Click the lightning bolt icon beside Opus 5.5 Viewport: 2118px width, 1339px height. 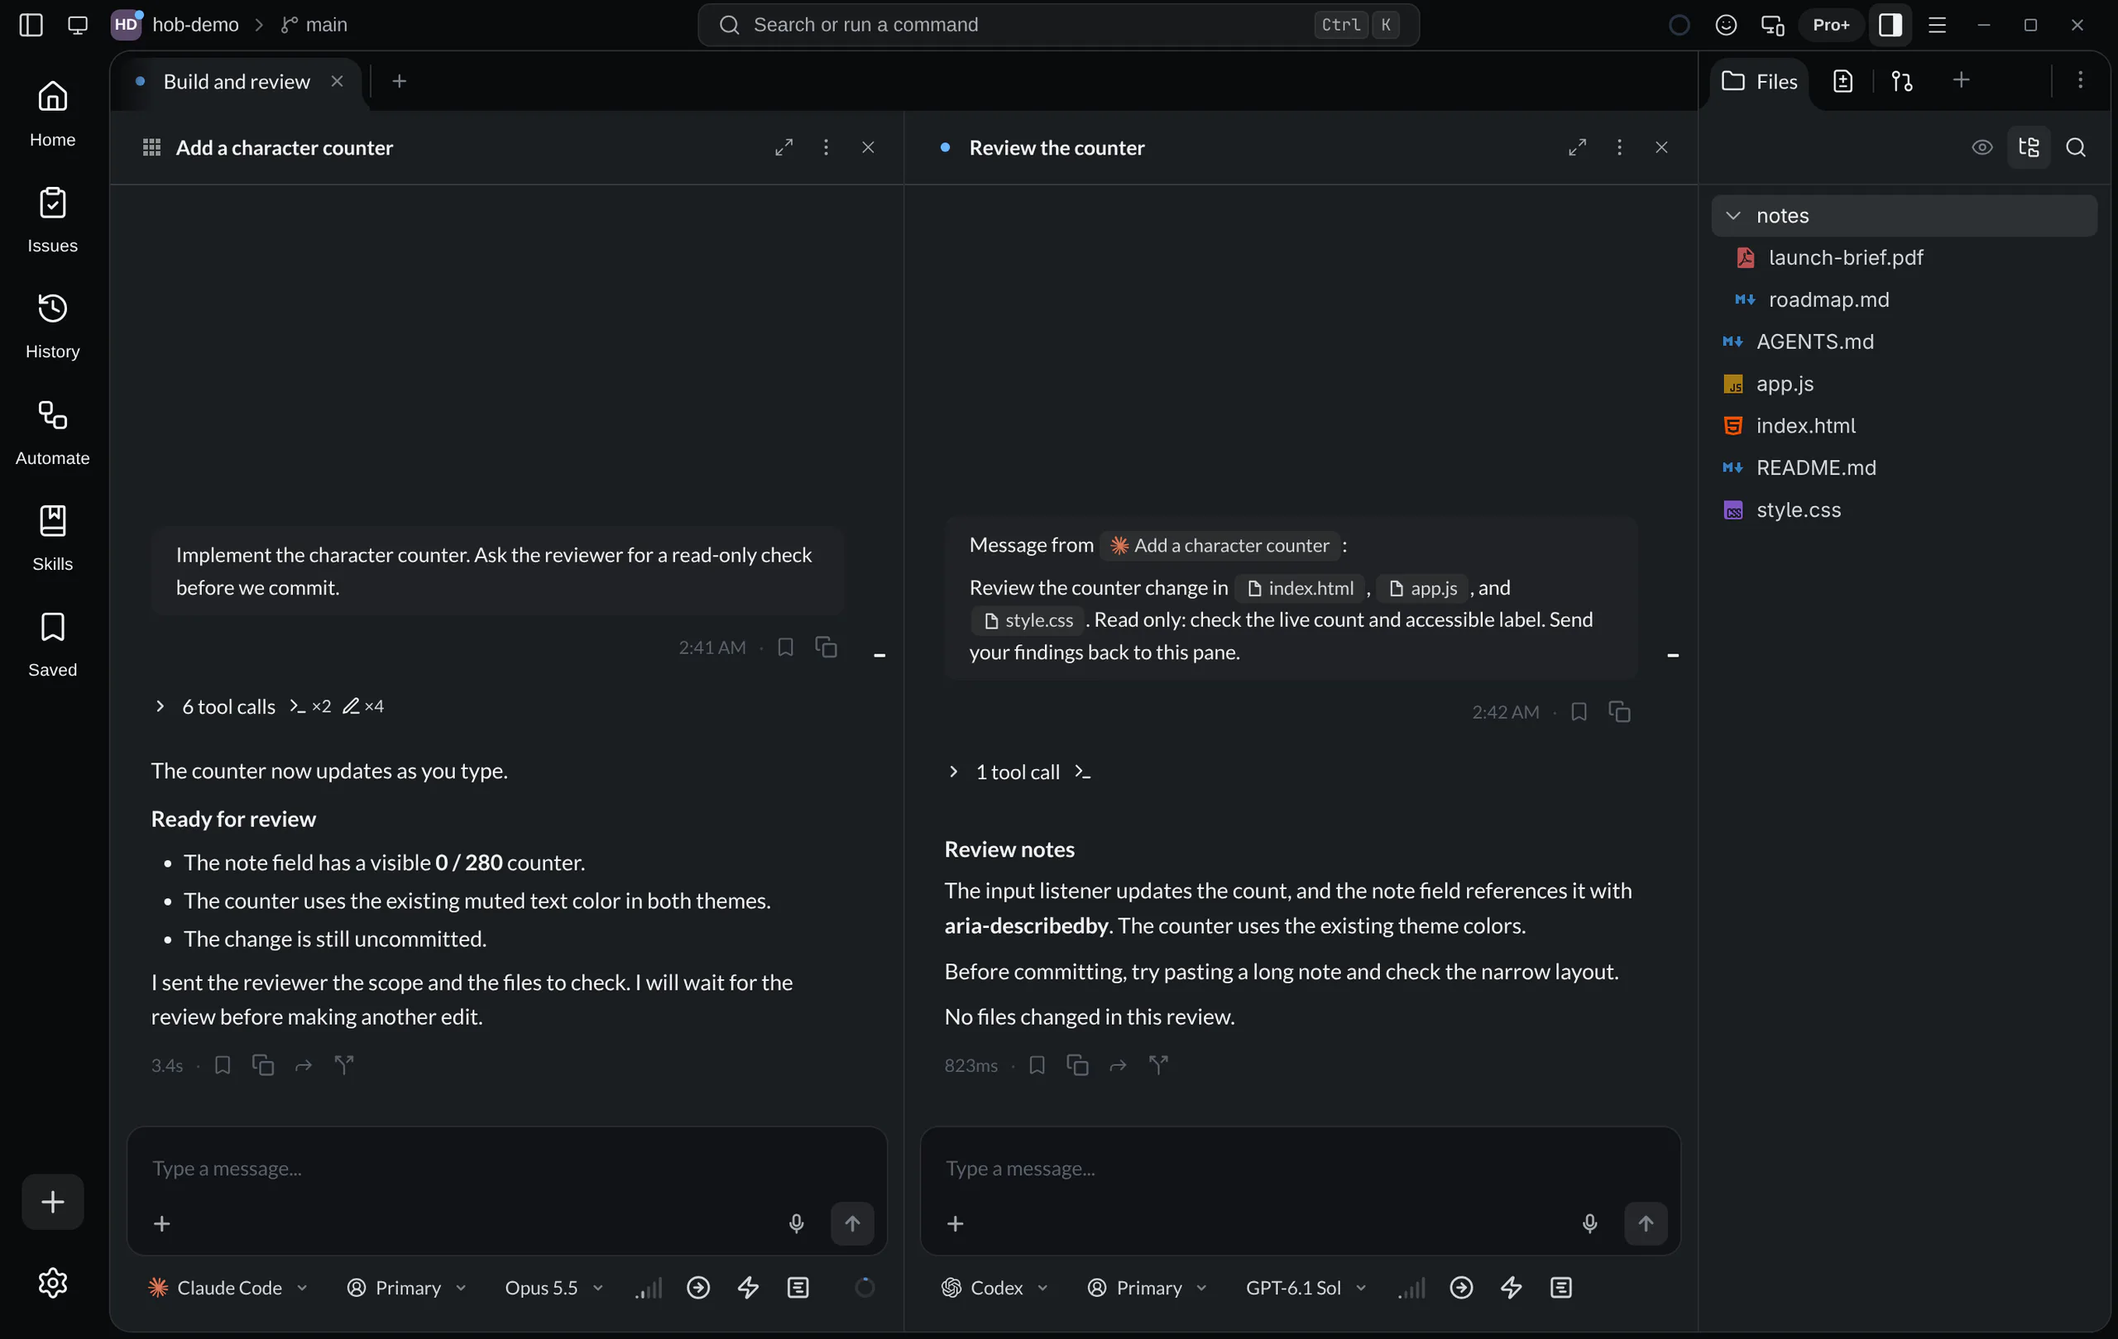coord(748,1287)
